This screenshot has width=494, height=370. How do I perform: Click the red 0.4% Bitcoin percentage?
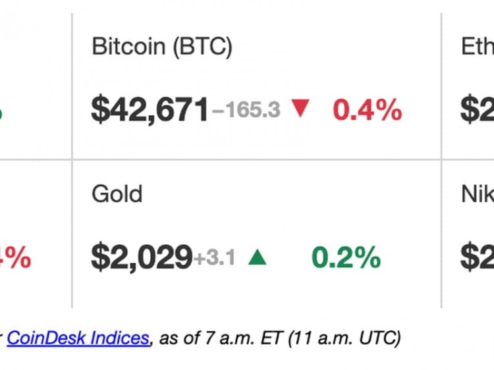368,109
